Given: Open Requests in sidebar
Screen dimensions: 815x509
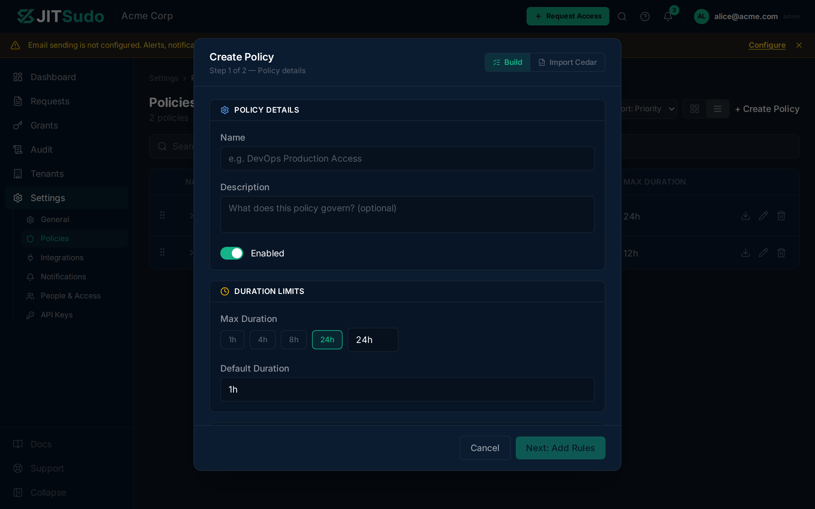Looking at the screenshot, I should (67, 101).
